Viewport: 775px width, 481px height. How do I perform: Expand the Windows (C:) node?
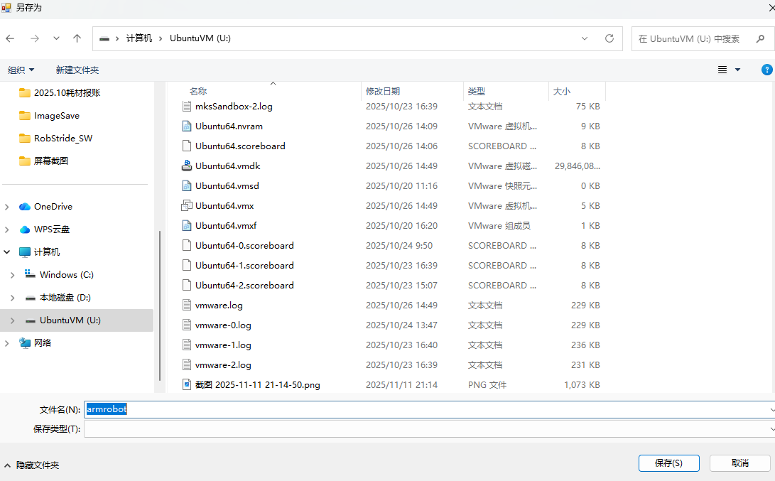12,275
